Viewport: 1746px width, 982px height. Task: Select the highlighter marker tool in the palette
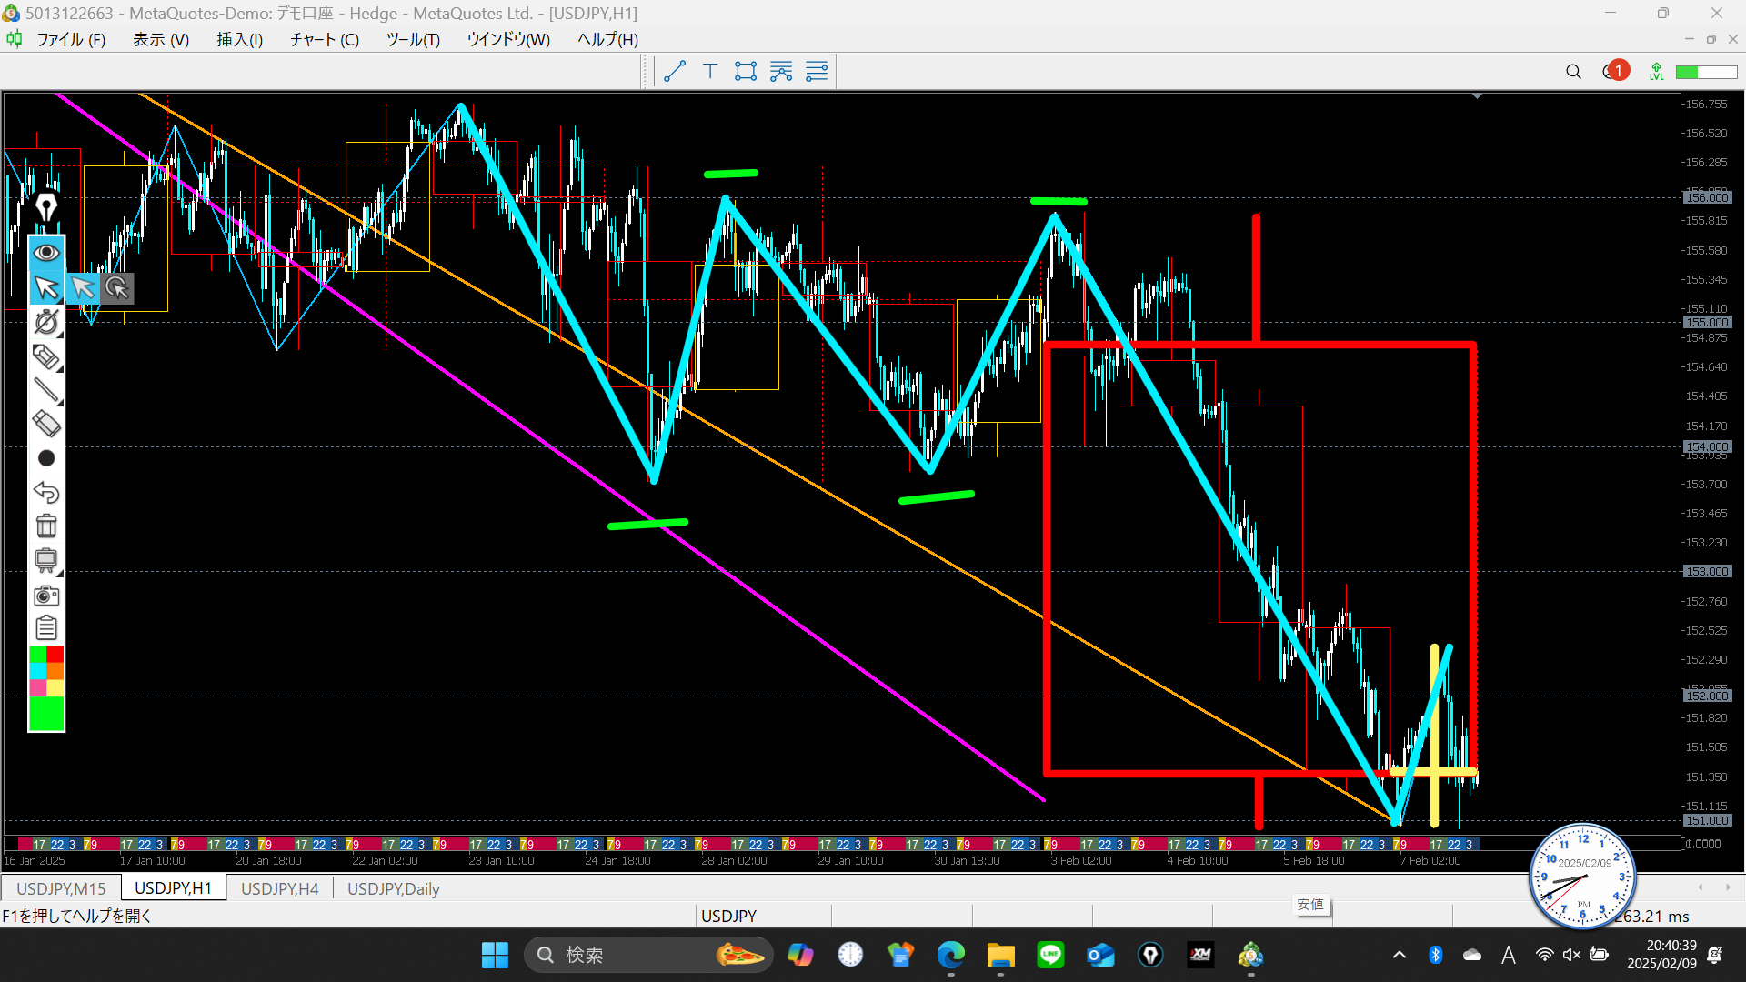[x=46, y=356]
